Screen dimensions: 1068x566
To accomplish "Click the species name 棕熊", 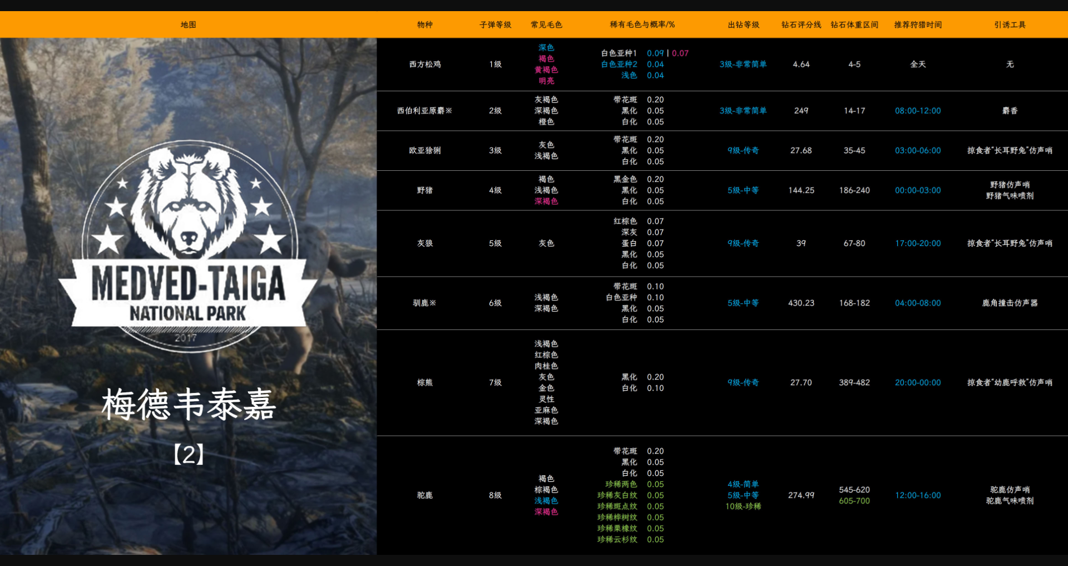I will [425, 383].
